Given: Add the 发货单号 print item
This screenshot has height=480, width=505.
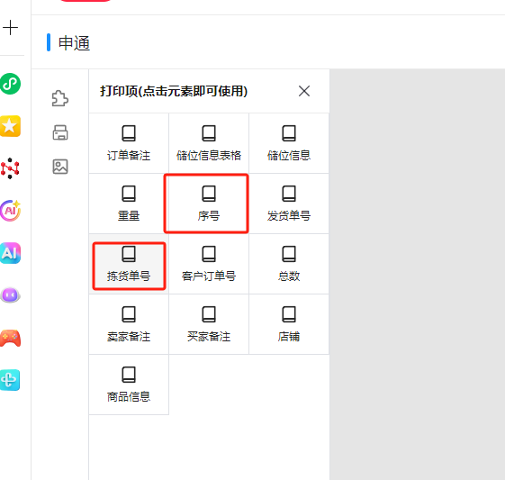Looking at the screenshot, I should (289, 204).
